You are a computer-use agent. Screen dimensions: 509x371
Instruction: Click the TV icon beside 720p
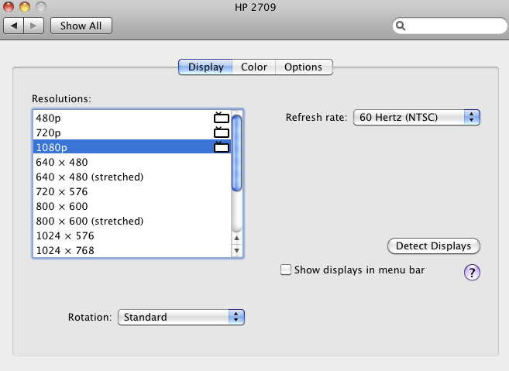click(222, 132)
